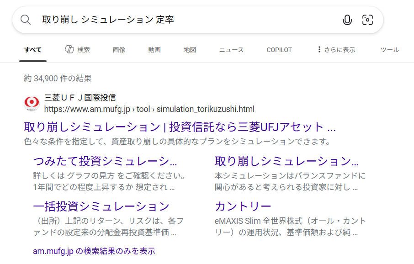Image resolution: width=414 pixels, height=264 pixels.
Task: Open the 取り崩しシミュレーション… sitelink
Action: [287, 161]
